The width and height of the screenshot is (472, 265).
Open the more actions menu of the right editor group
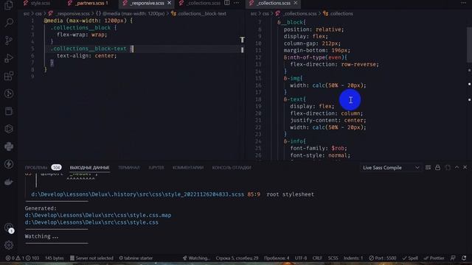[463, 3]
